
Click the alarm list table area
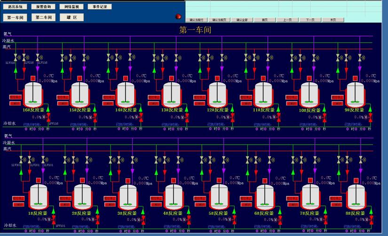[284, 9]
